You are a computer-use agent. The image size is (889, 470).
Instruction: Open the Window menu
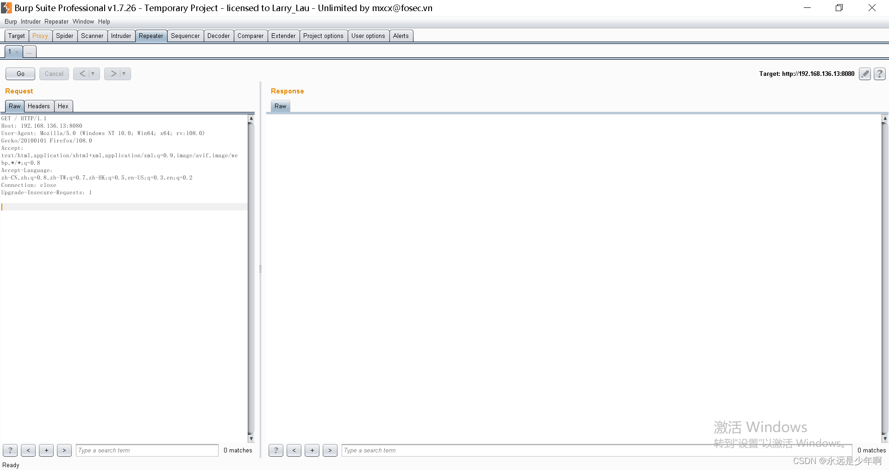coord(83,22)
